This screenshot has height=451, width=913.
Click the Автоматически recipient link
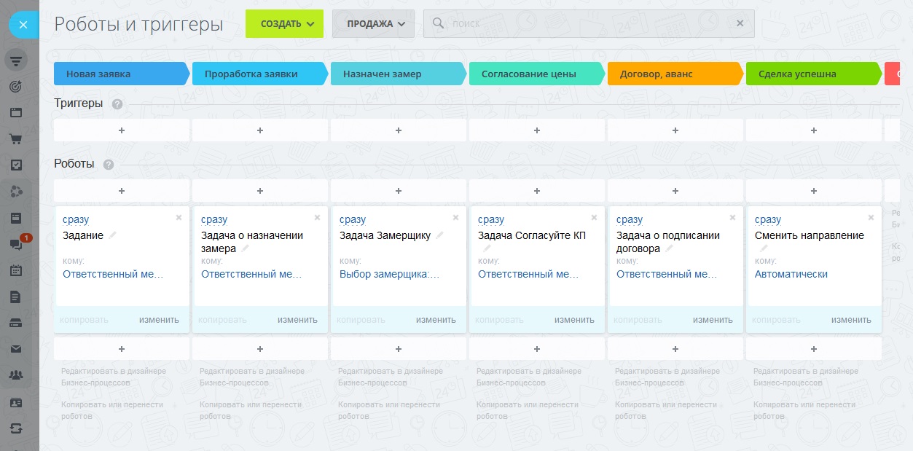click(791, 274)
